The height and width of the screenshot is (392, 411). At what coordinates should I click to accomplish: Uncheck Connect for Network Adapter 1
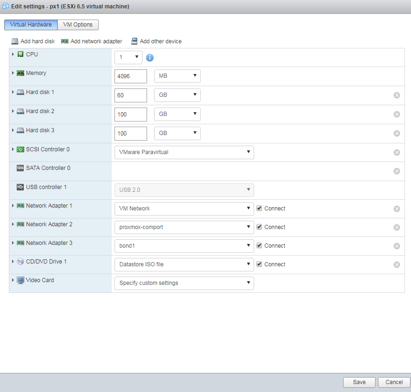click(x=259, y=209)
